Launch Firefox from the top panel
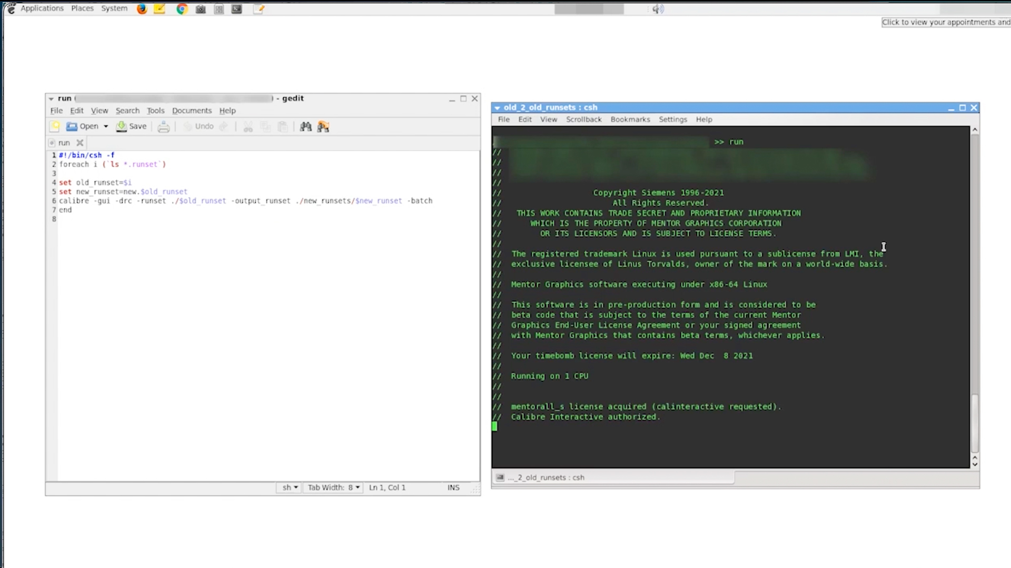The image size is (1011, 568). (142, 9)
